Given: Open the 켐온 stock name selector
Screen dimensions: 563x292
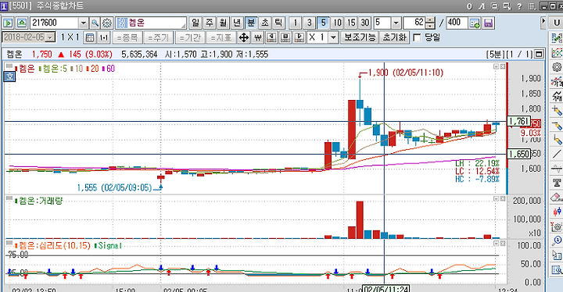Looking at the screenshot, I should 151,23.
